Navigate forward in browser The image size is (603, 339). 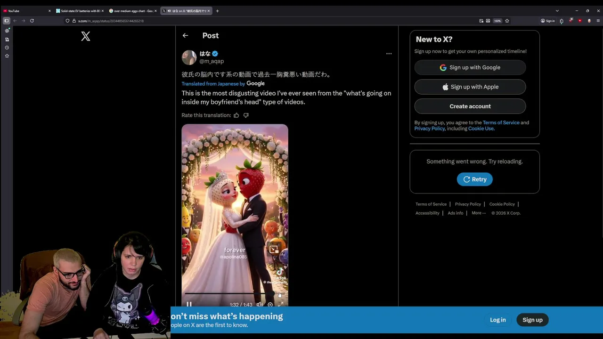23,21
